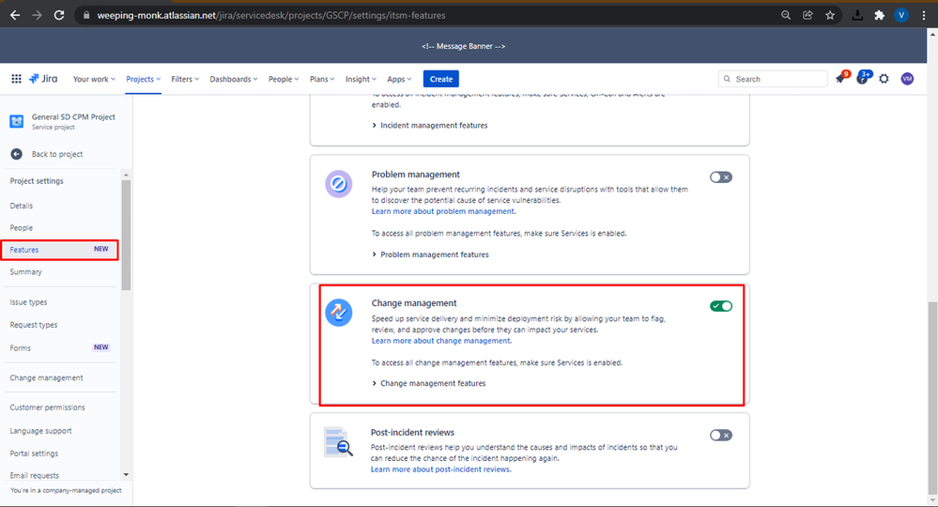Screen dimensions: 938x507
Task: Open the People dropdown in top nav
Action: (283, 79)
